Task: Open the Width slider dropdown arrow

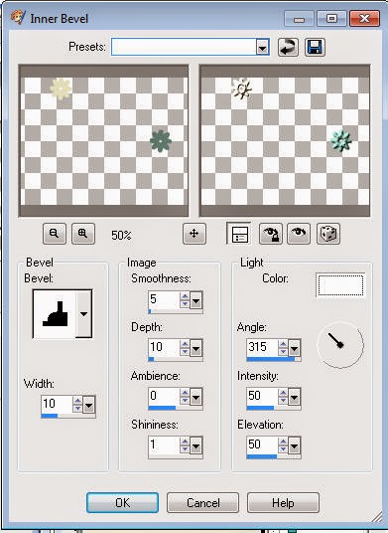Action: pos(89,405)
